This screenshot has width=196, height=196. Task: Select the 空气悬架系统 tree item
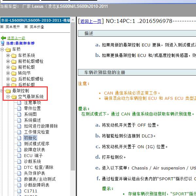tap(31, 97)
